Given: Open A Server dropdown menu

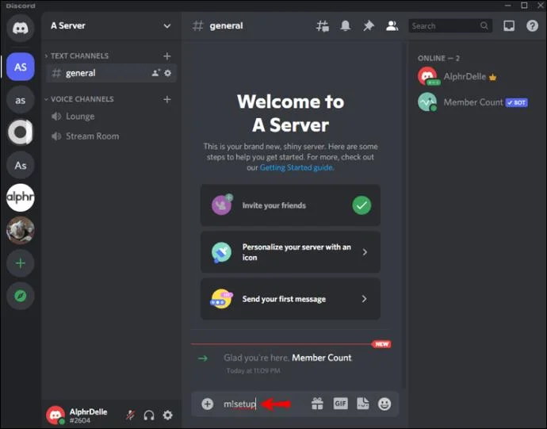Looking at the screenshot, I should pos(167,26).
